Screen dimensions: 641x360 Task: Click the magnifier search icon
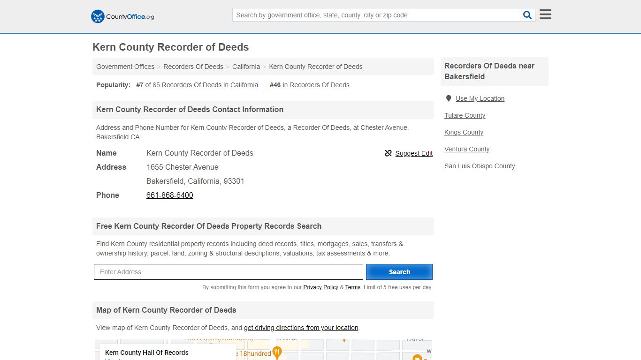tap(527, 15)
